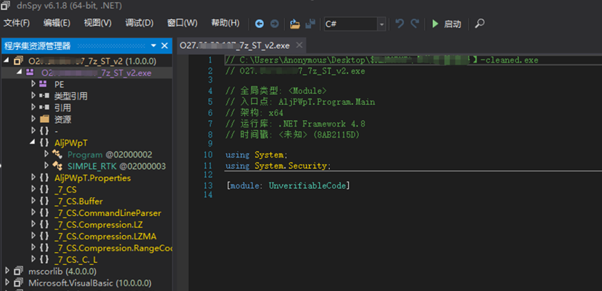Click the green start debugging play icon

tap(435, 24)
